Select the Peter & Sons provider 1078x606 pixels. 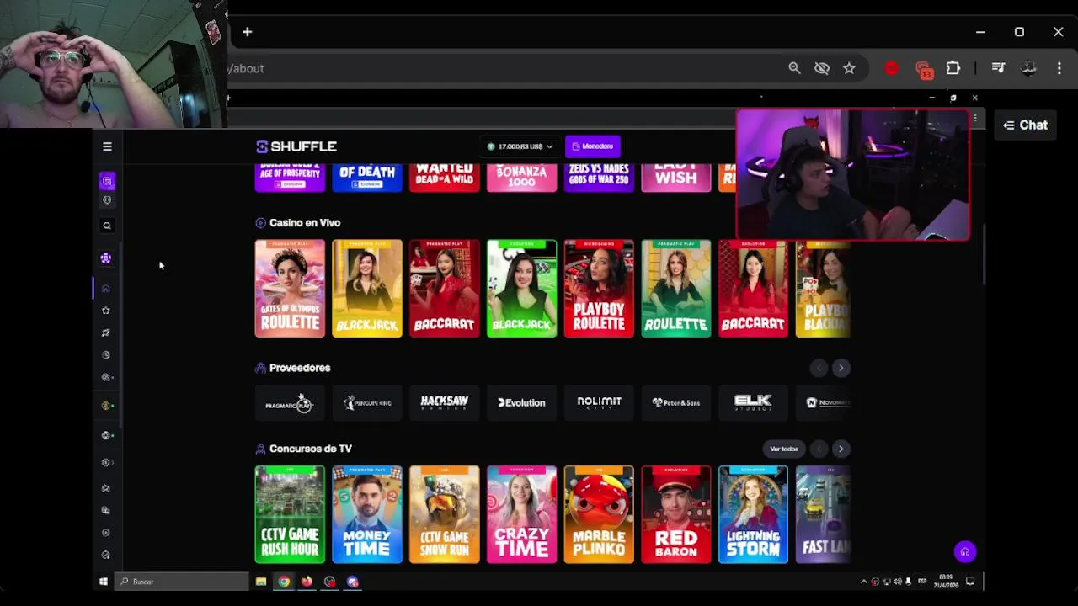[676, 403]
